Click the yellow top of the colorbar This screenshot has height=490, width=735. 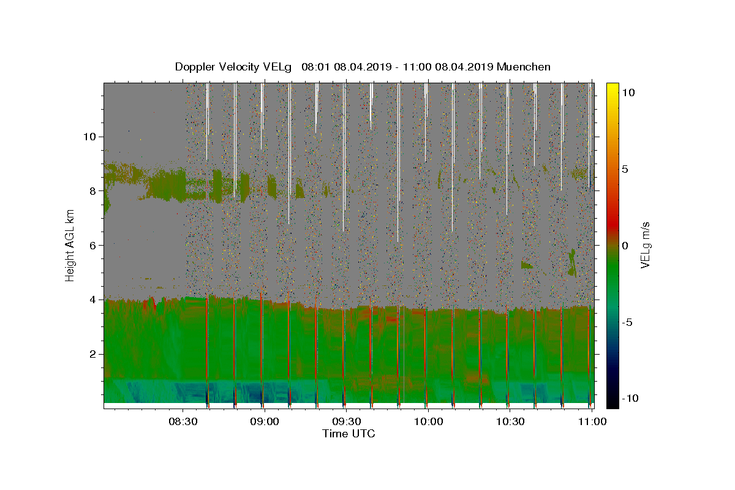(612, 89)
